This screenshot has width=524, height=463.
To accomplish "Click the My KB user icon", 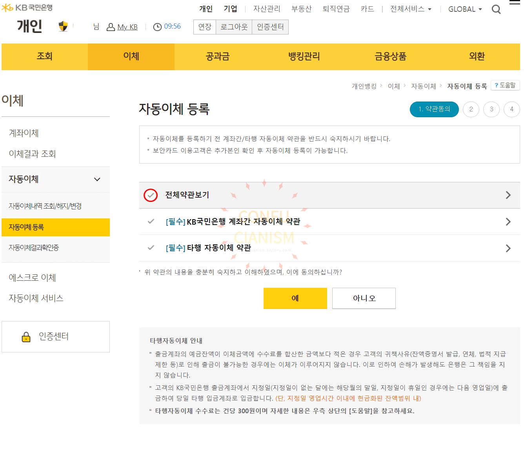I will (x=111, y=27).
